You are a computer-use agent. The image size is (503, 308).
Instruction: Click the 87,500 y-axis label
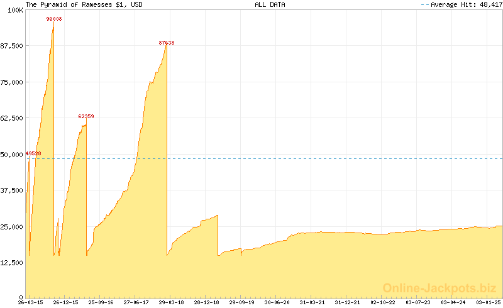click(12, 46)
